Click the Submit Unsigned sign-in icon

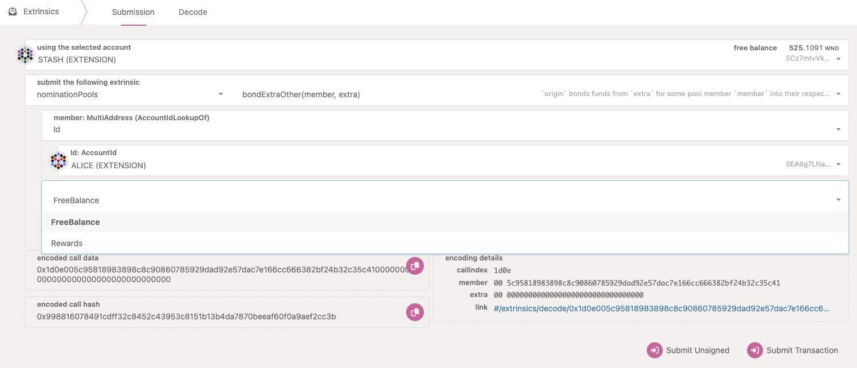coord(654,350)
